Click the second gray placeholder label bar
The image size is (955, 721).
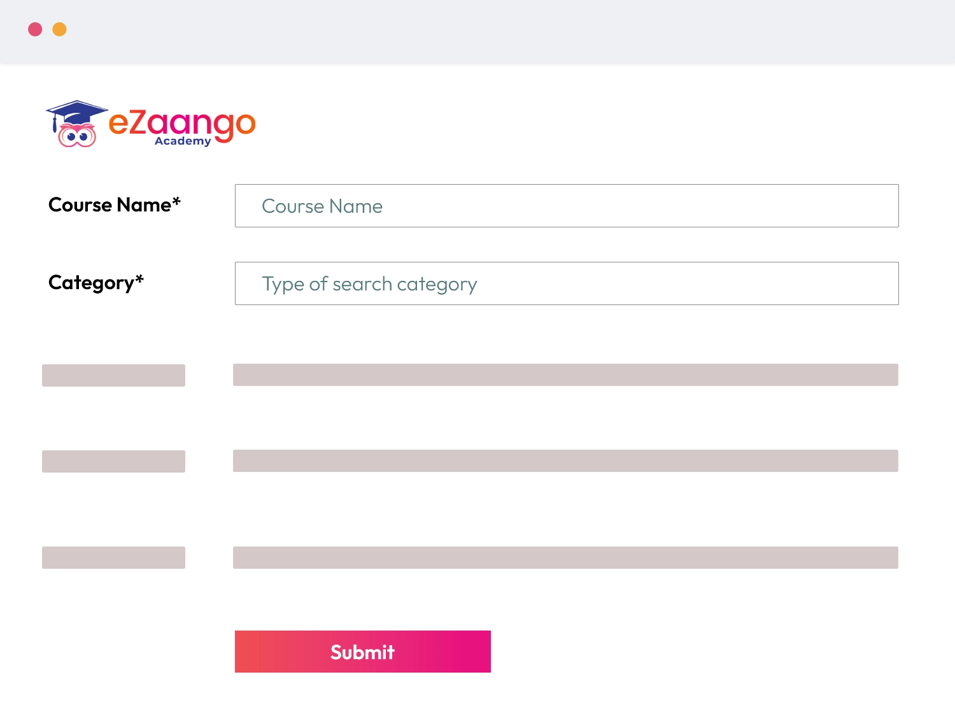(113, 461)
